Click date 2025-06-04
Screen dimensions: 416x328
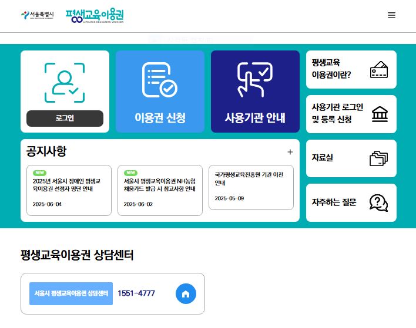point(47,204)
